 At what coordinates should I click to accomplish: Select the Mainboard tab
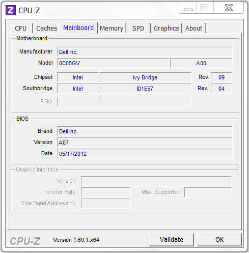(x=78, y=28)
